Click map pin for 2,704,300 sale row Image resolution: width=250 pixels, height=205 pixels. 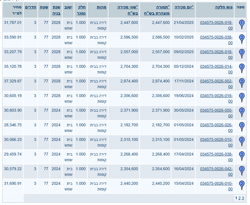click(242, 68)
